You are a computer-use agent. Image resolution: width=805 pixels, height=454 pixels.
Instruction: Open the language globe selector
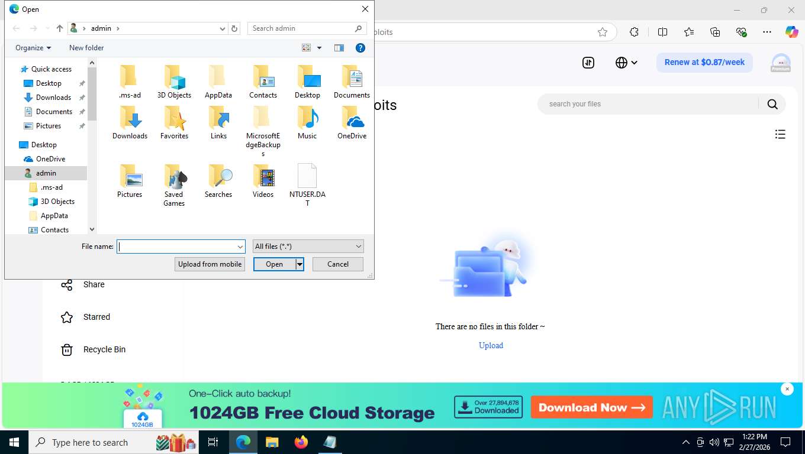point(626,63)
